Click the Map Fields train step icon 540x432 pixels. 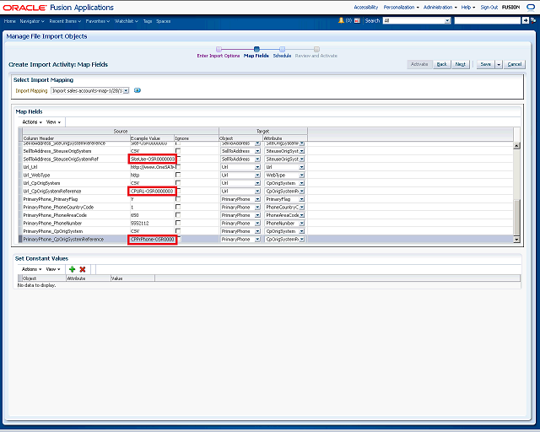[256, 49]
